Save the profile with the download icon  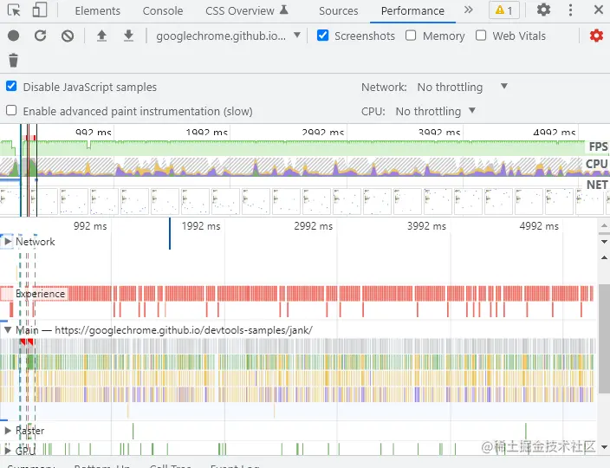click(128, 36)
